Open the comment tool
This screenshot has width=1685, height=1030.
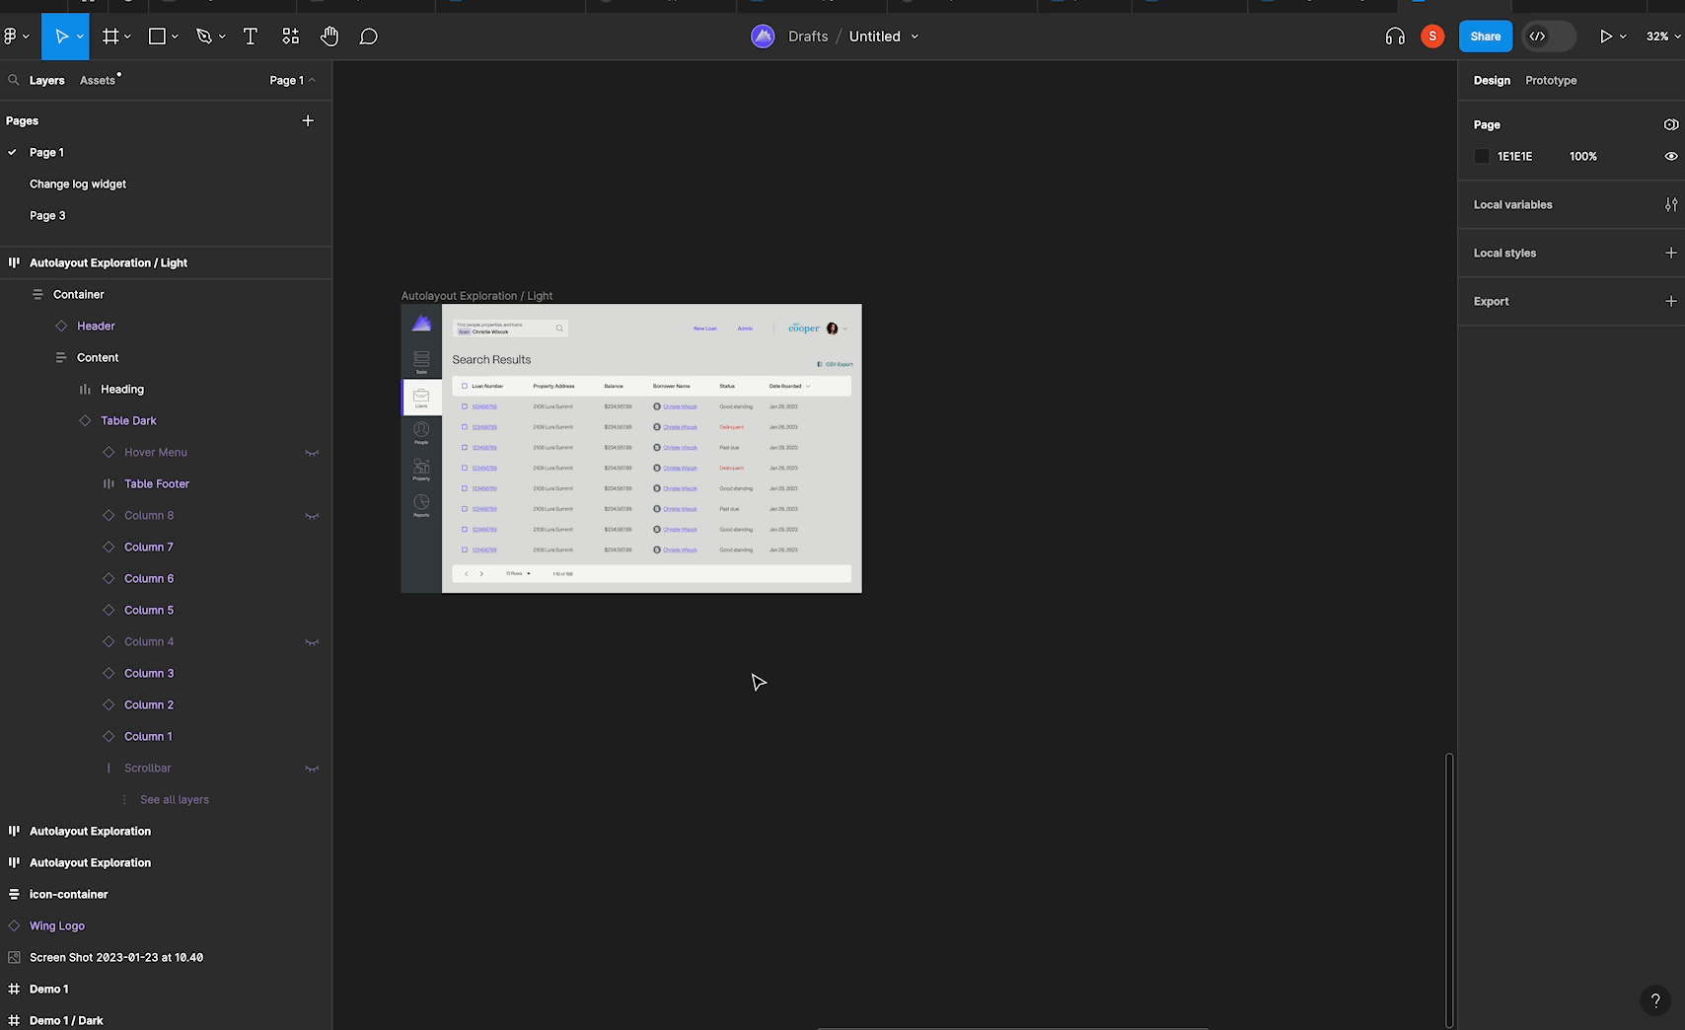click(x=368, y=37)
